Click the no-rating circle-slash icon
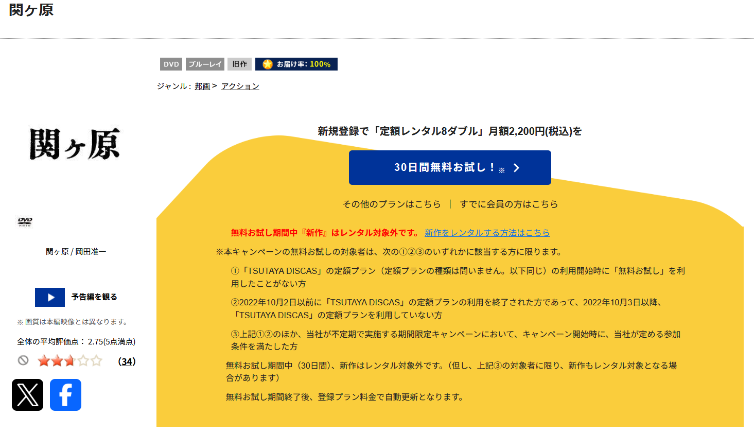The width and height of the screenshot is (754, 433). 23,360
